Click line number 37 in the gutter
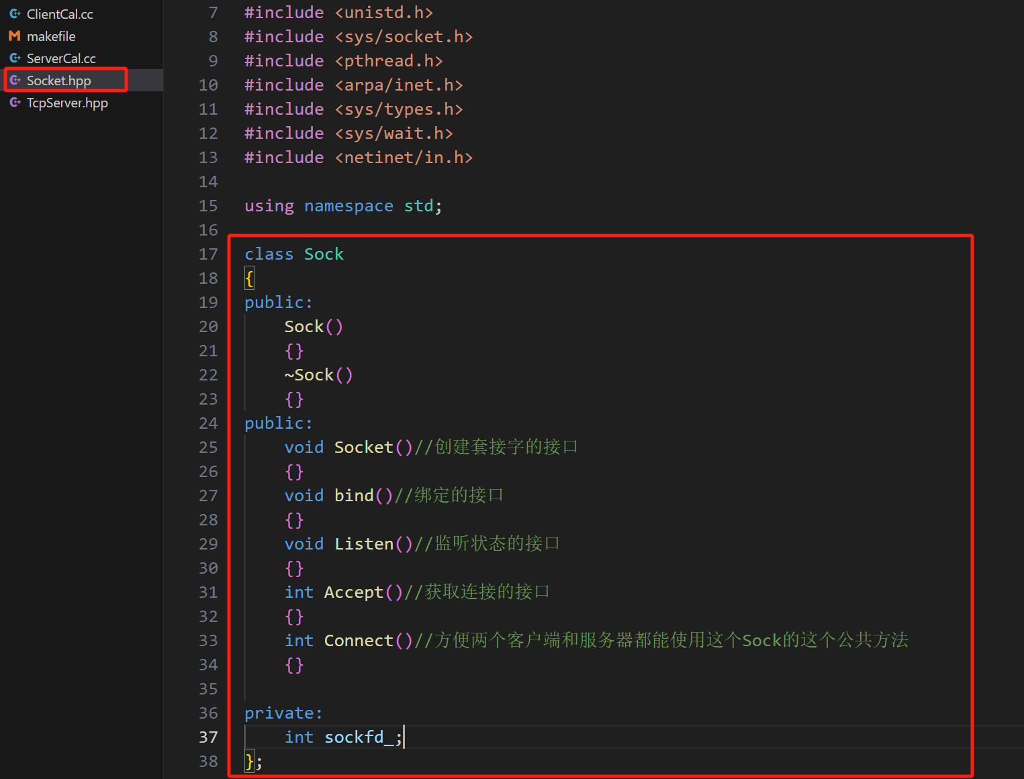This screenshot has width=1024, height=779. click(x=208, y=737)
